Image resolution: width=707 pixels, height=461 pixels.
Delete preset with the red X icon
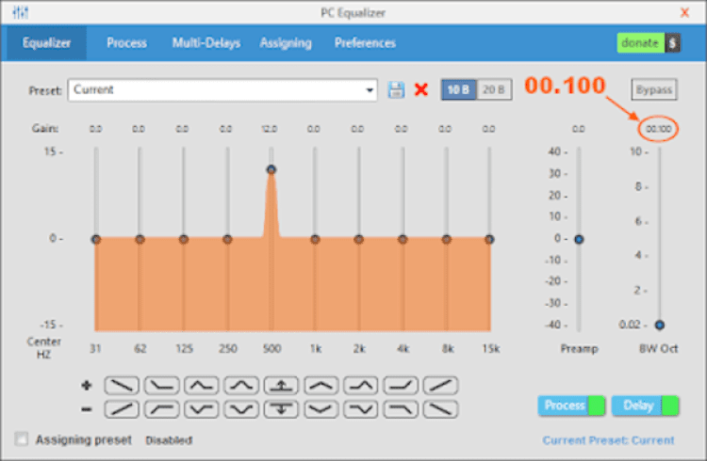click(421, 89)
